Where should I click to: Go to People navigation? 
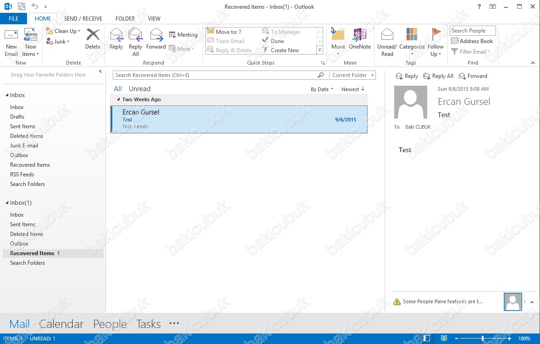[x=110, y=324]
